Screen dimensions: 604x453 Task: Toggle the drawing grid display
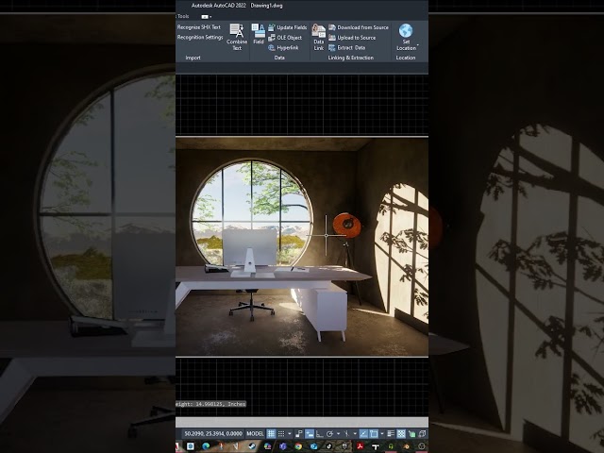(x=271, y=434)
